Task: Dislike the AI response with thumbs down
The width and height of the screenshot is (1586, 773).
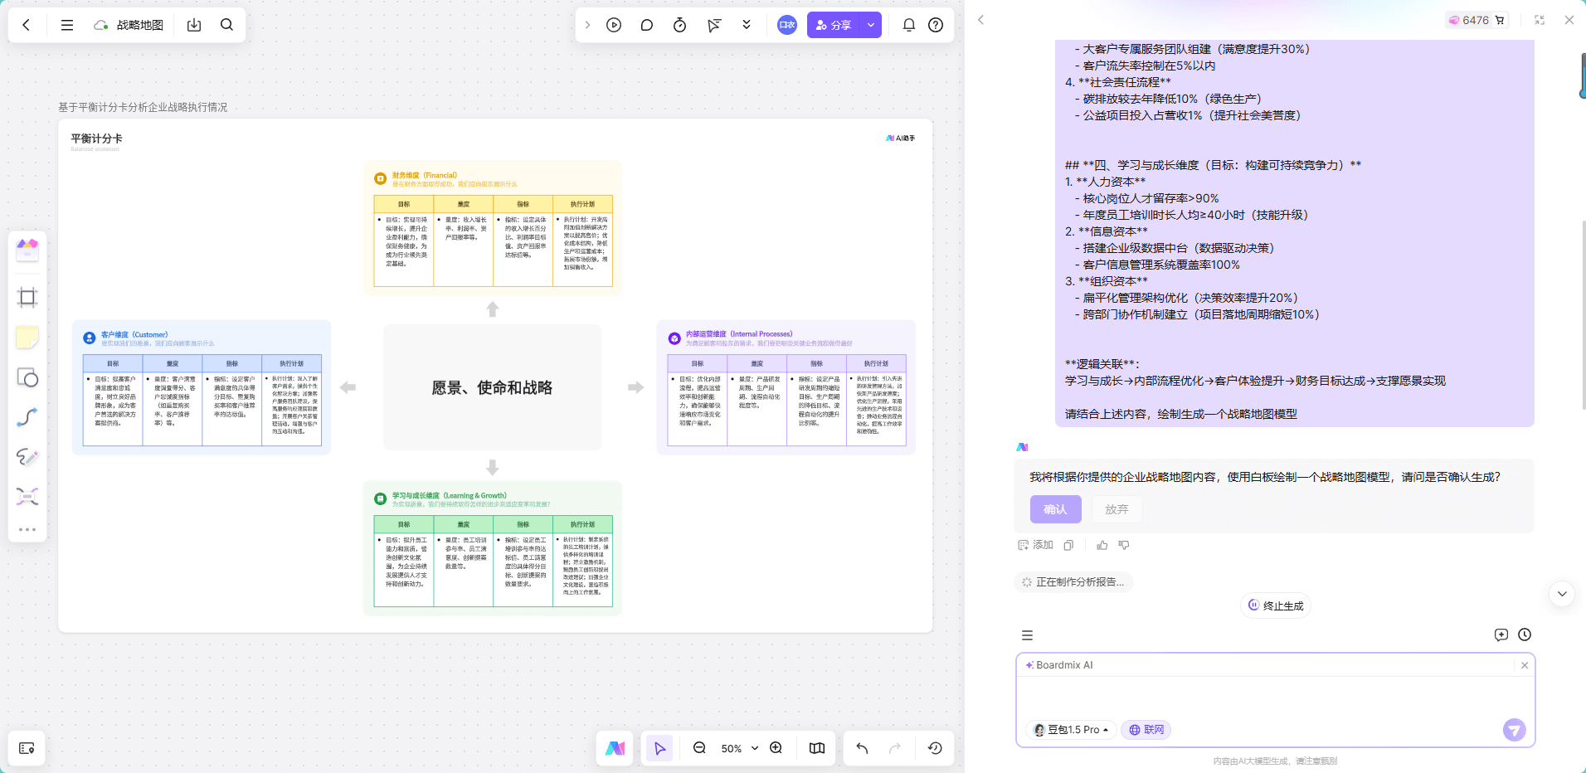Action: pos(1124,545)
